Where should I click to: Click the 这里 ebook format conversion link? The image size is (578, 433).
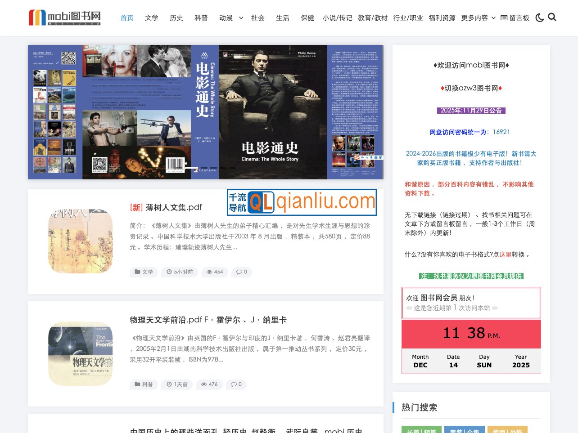pyautogui.click(x=506, y=254)
